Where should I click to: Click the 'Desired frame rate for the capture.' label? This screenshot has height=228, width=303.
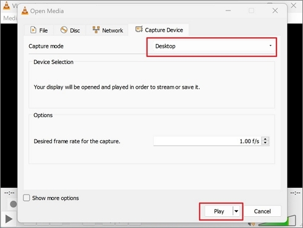coord(77,141)
